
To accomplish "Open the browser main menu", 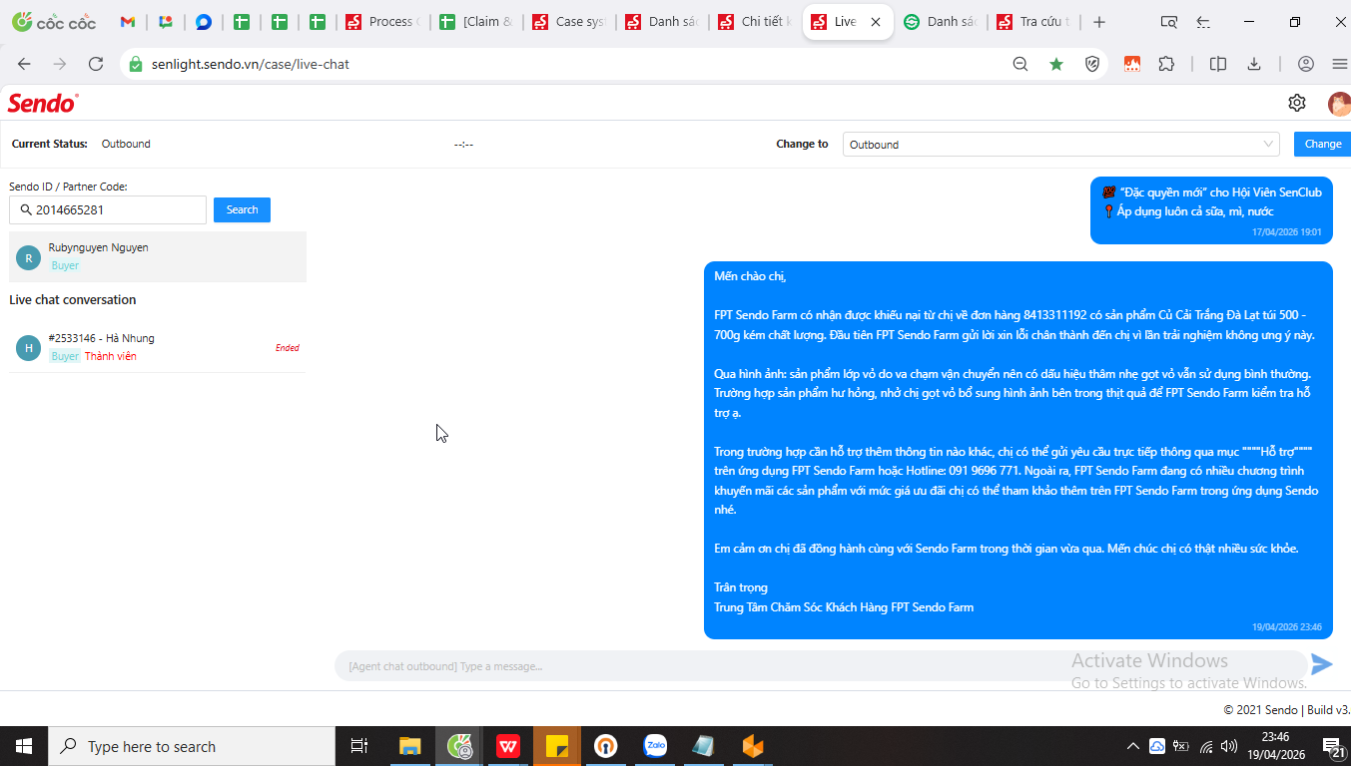I will [1340, 64].
